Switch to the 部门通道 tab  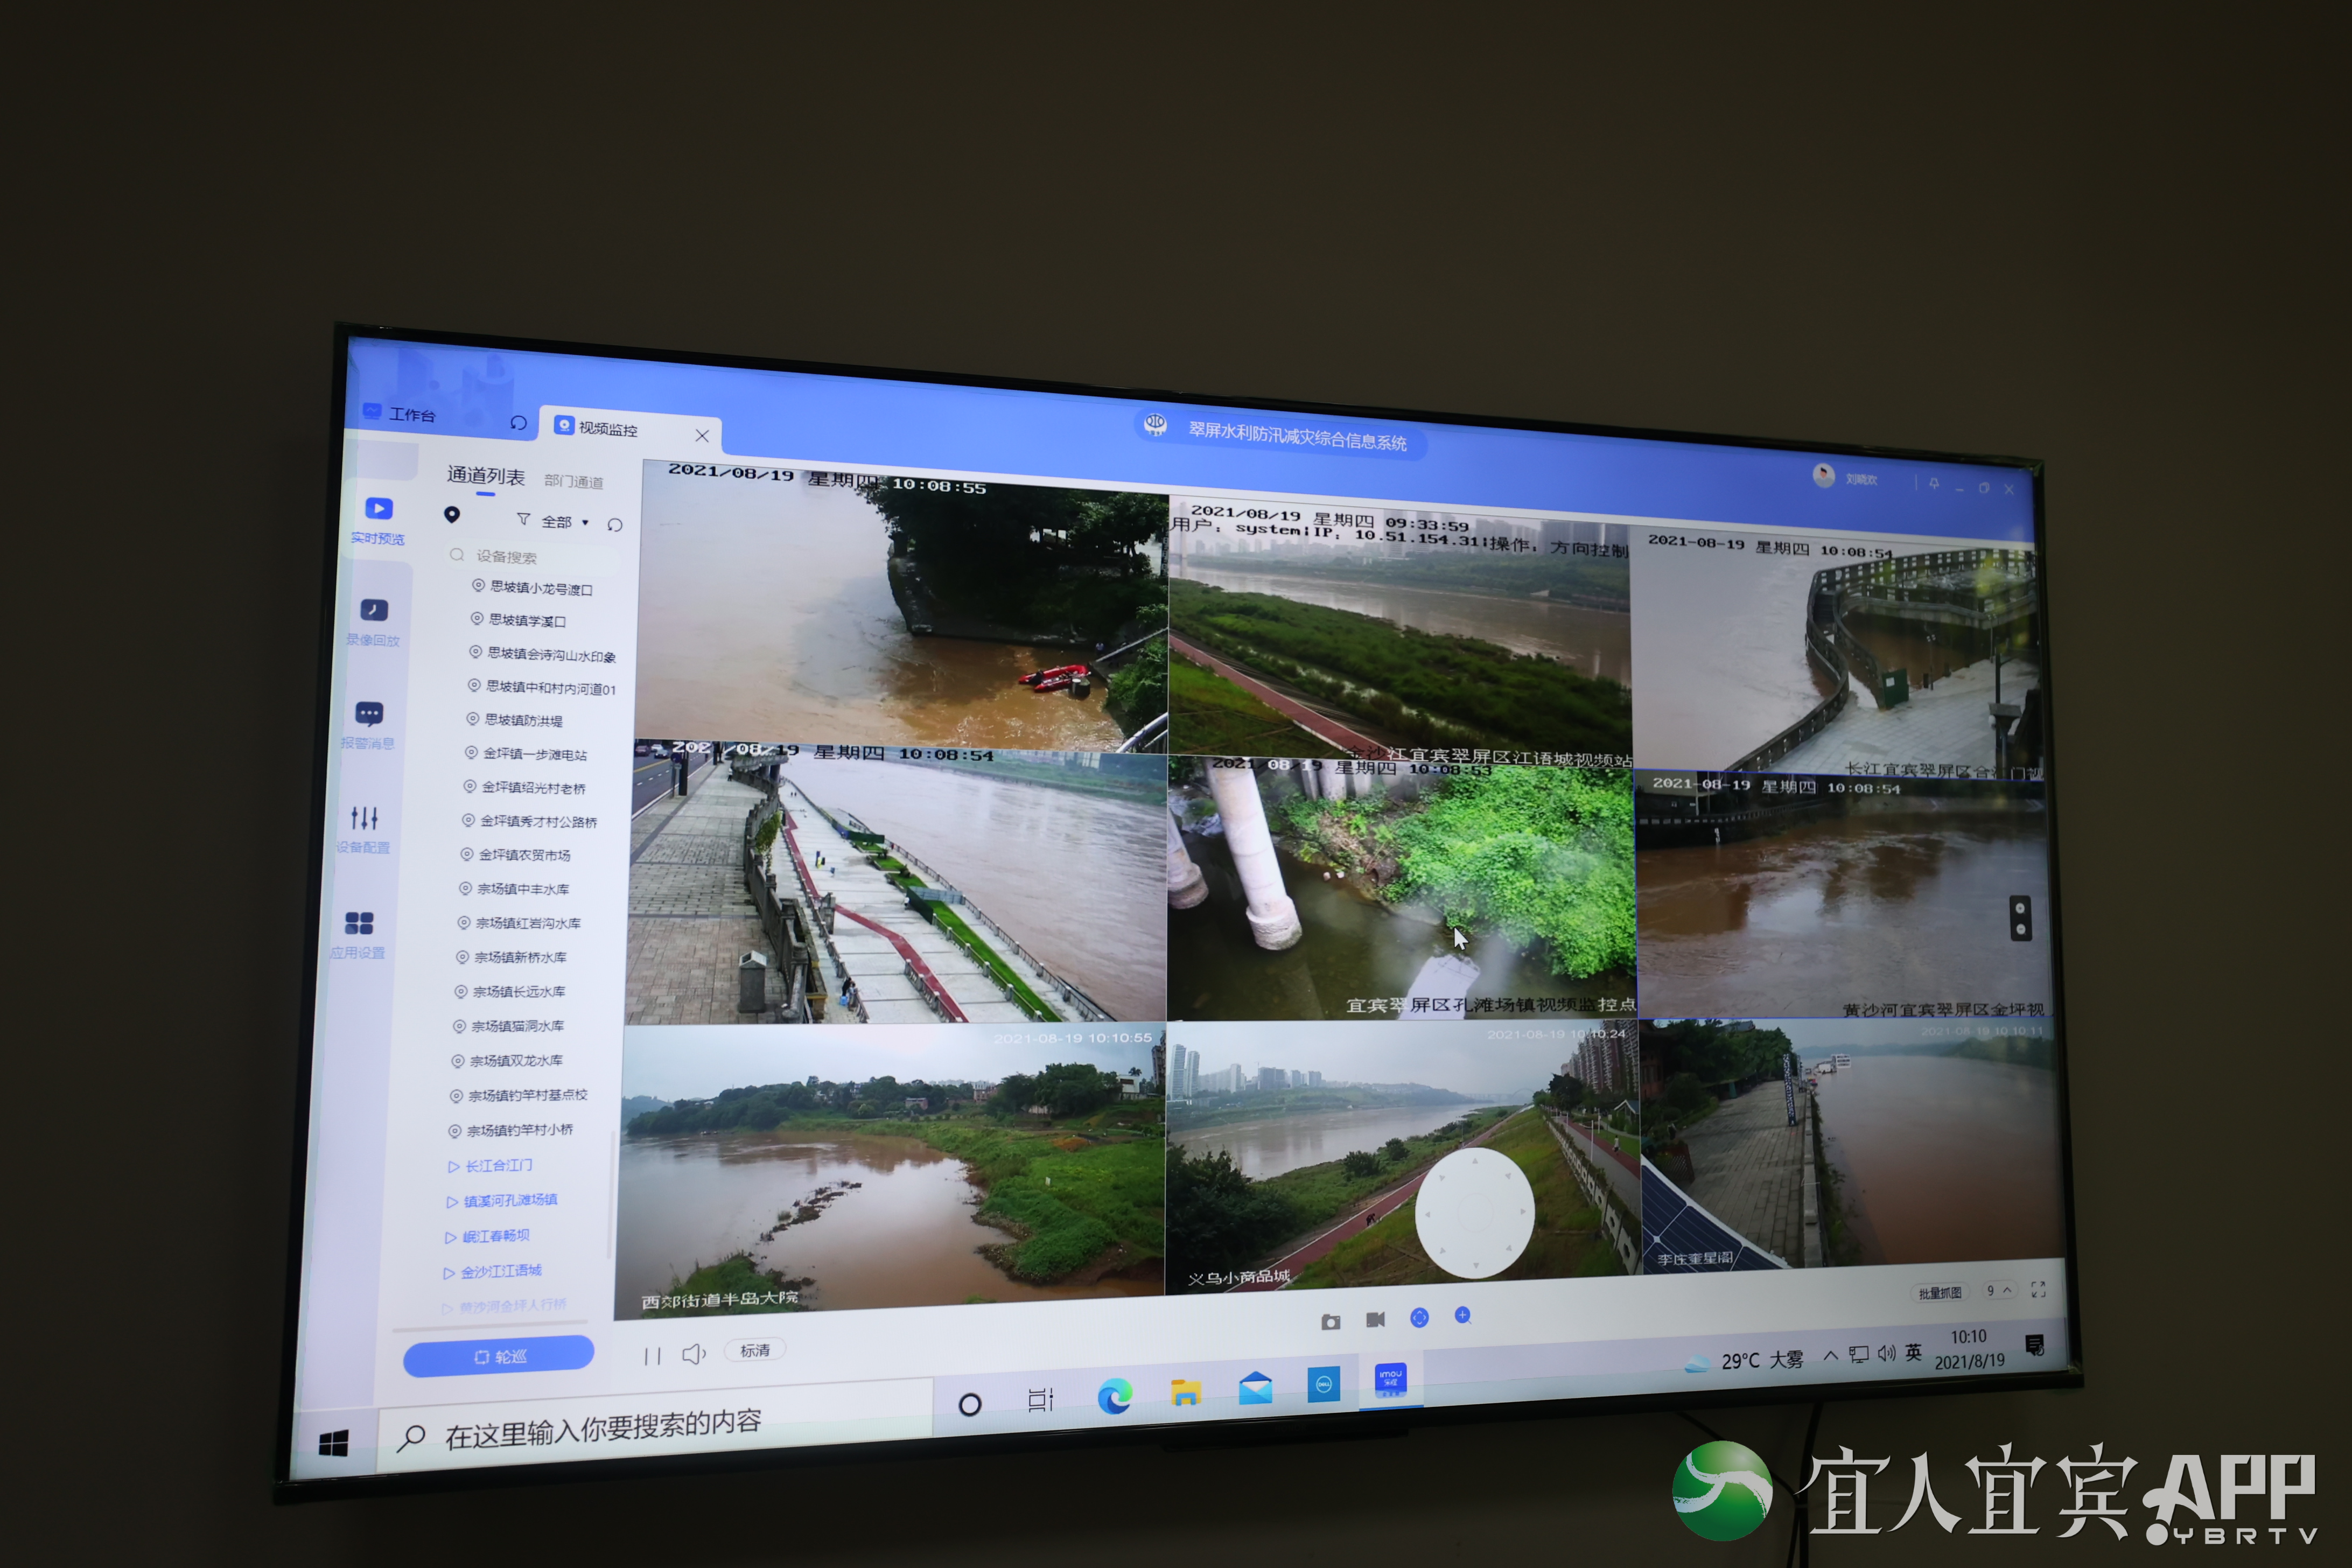click(x=573, y=482)
